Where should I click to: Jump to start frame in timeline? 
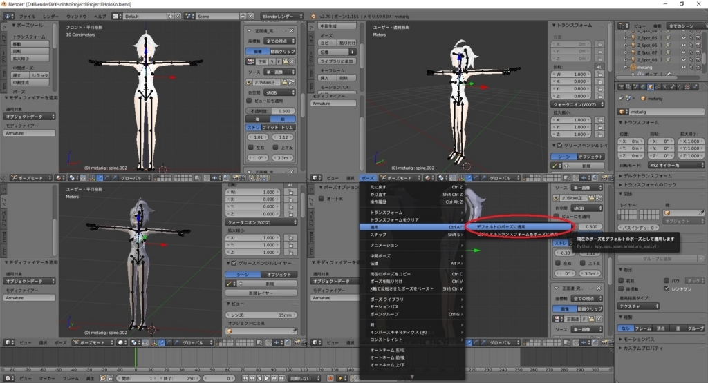245,378
